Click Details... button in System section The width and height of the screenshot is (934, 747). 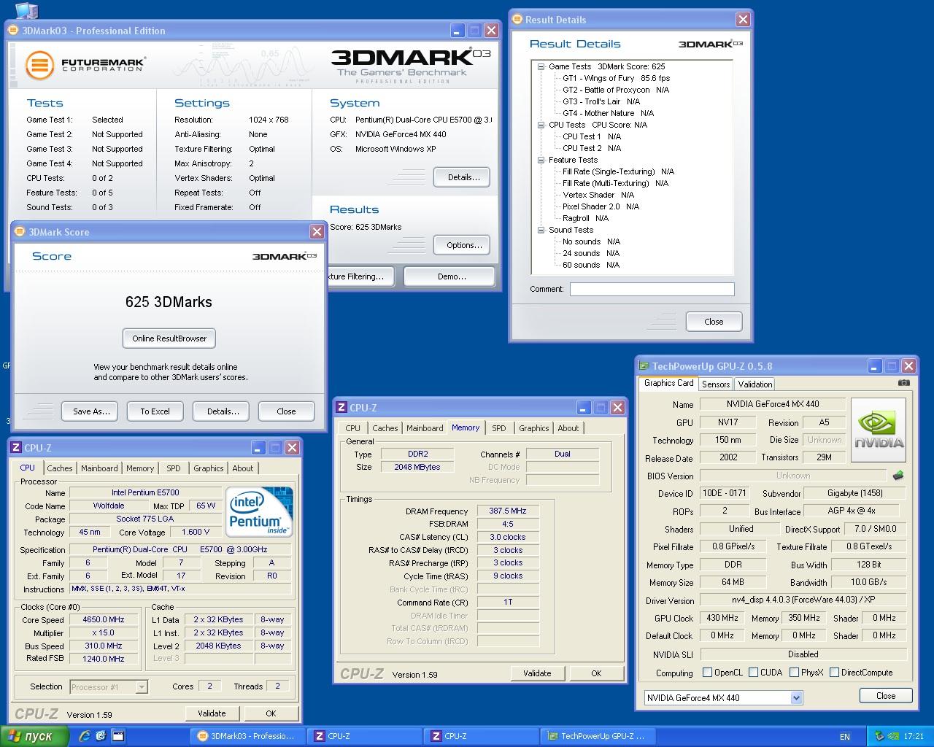coord(463,177)
